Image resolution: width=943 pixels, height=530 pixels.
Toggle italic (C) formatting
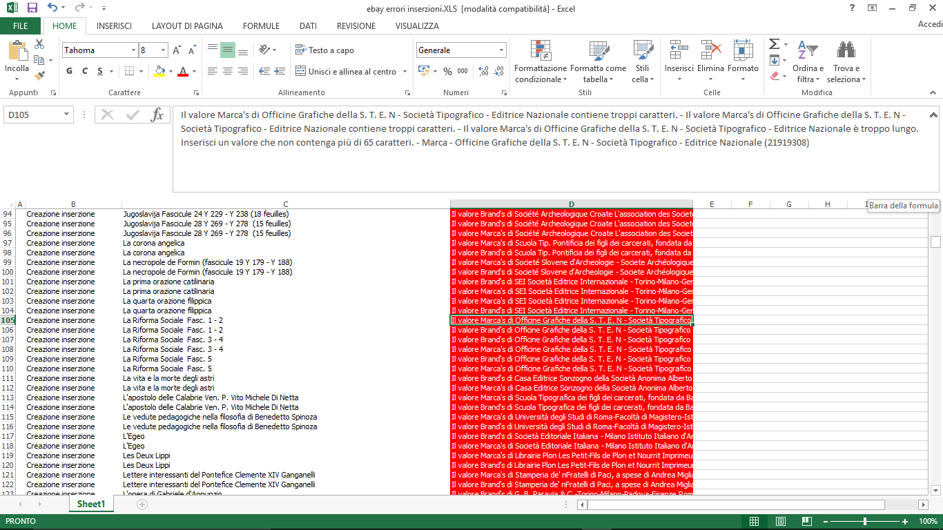(85, 71)
